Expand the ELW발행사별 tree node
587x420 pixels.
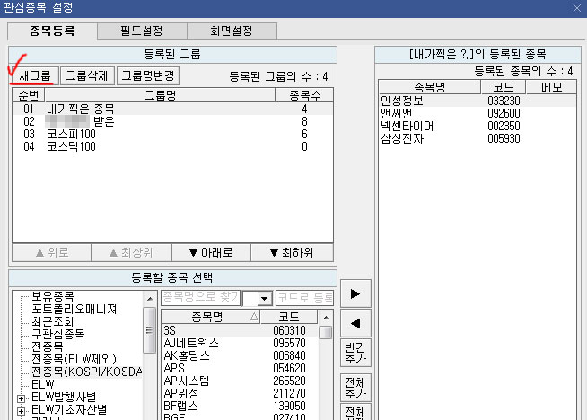[x=21, y=398]
